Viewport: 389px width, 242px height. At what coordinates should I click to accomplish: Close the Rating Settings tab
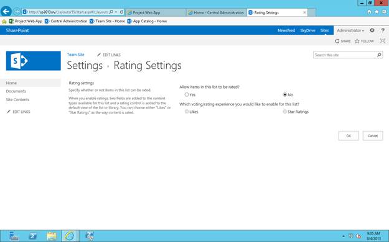(x=304, y=12)
